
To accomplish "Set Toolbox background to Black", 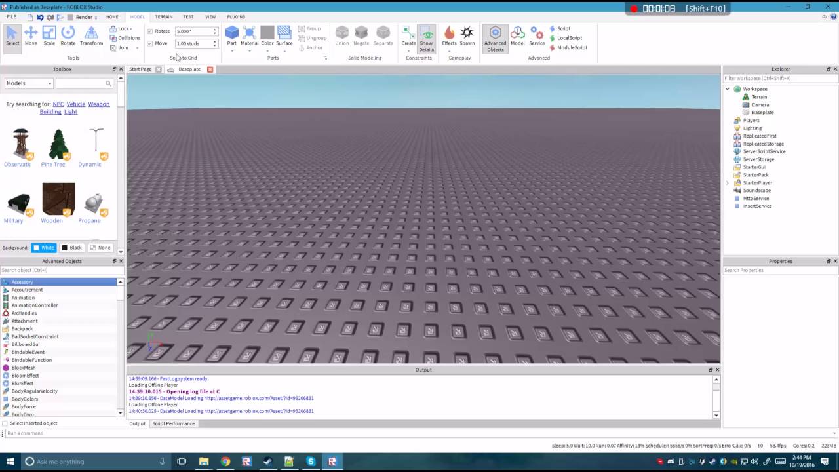I will tap(71, 248).
